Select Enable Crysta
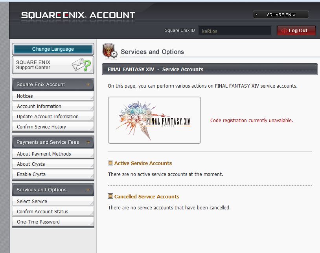Image resolution: width=320 pixels, height=253 pixels. tap(53, 174)
